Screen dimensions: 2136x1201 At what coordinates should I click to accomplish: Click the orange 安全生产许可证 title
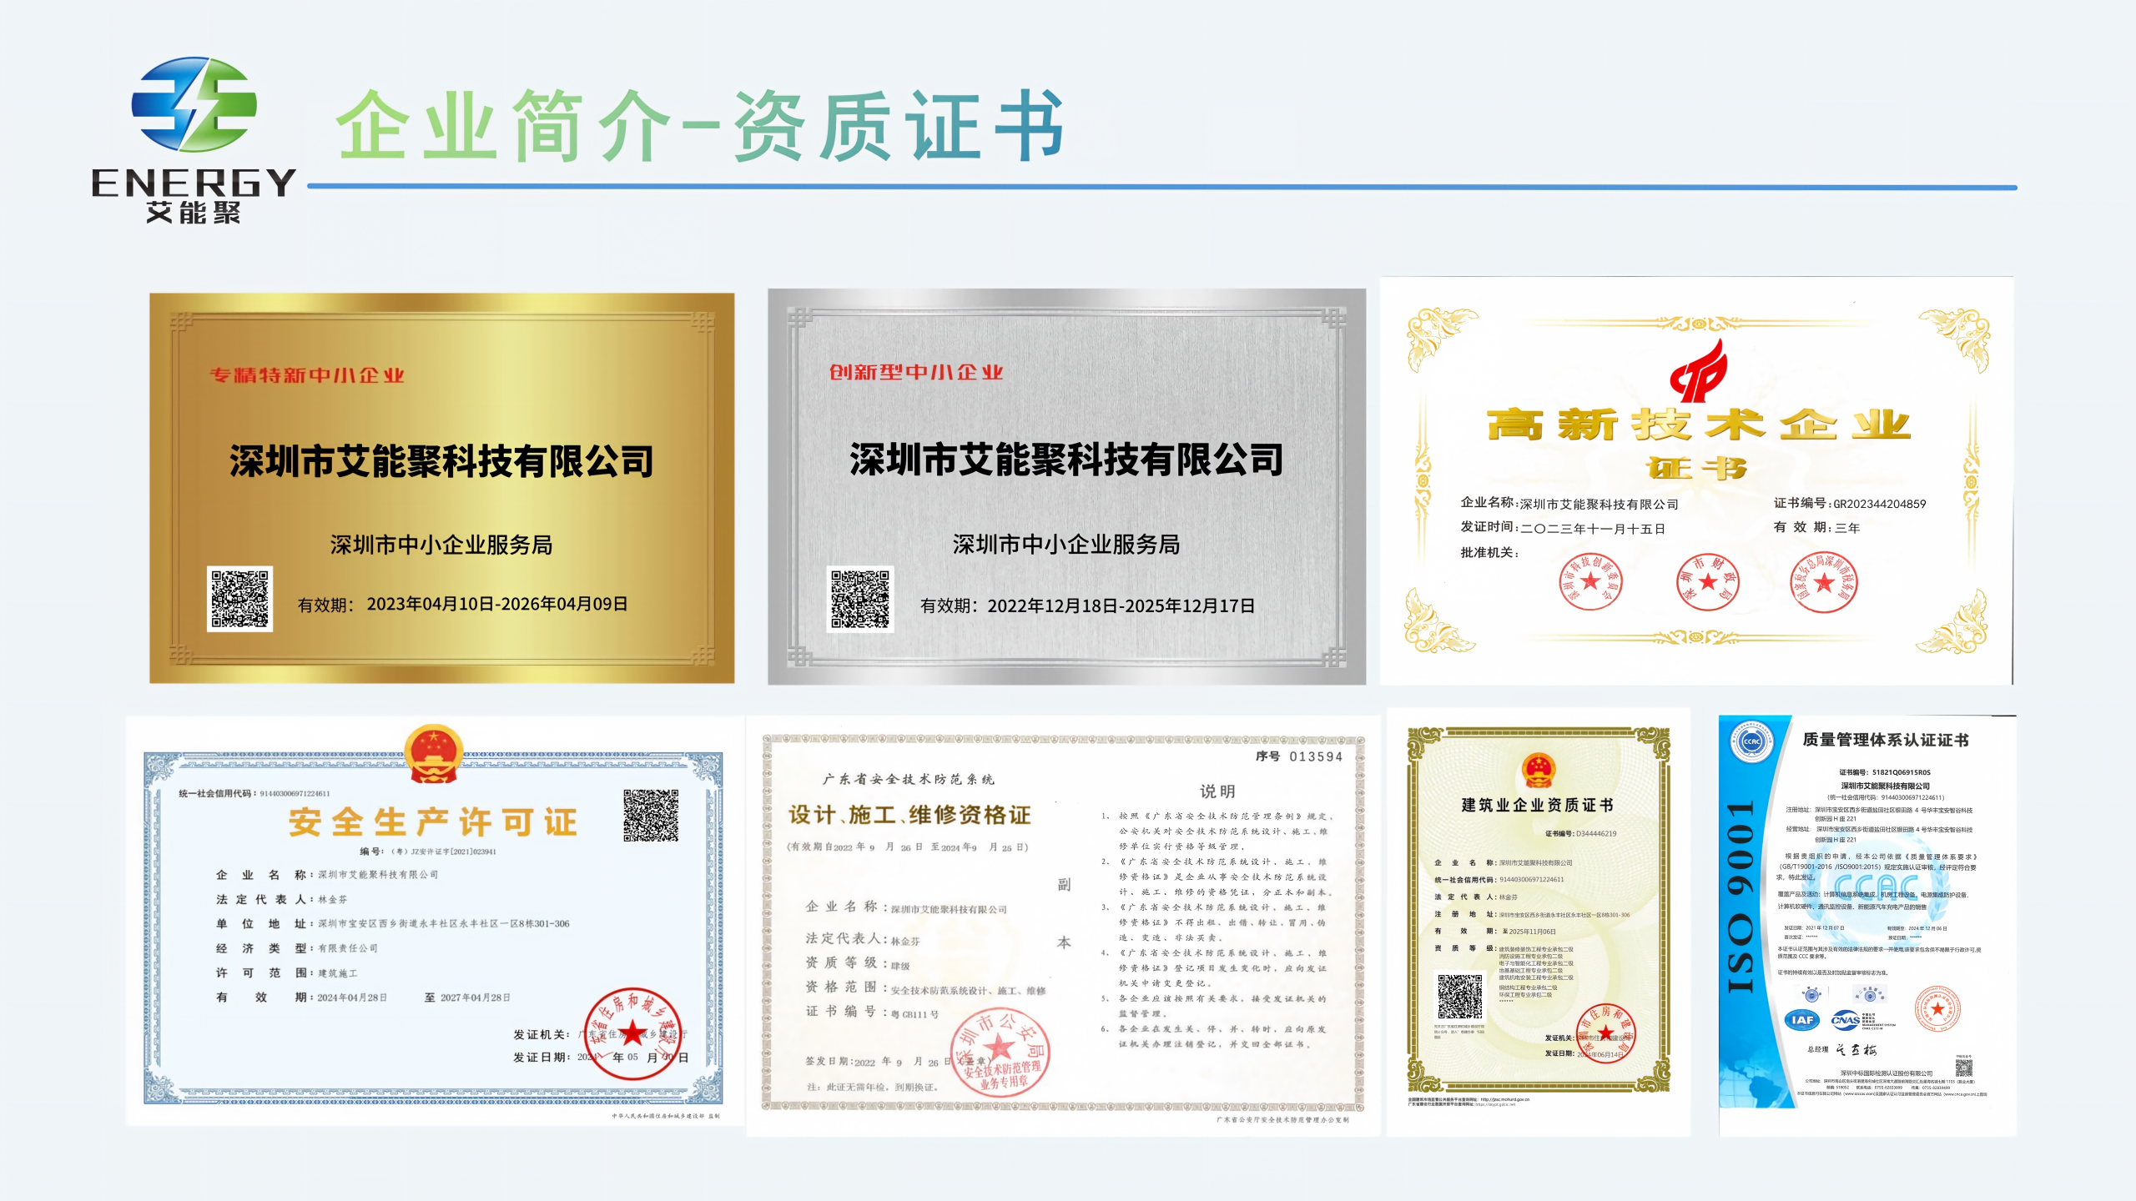433,822
